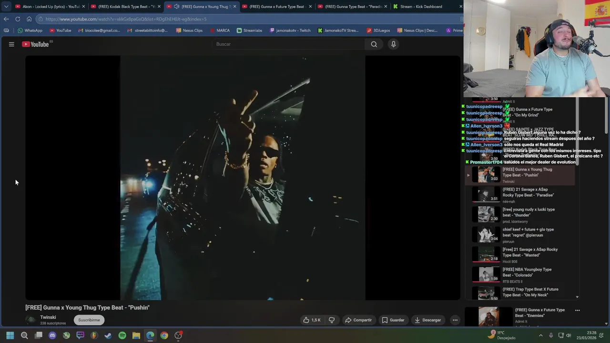Open the Twinski channel name link
The height and width of the screenshot is (343, 610).
pos(48,317)
